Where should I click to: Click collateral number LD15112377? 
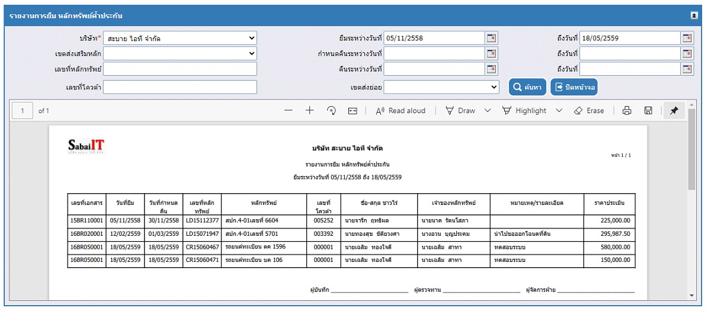click(x=202, y=221)
